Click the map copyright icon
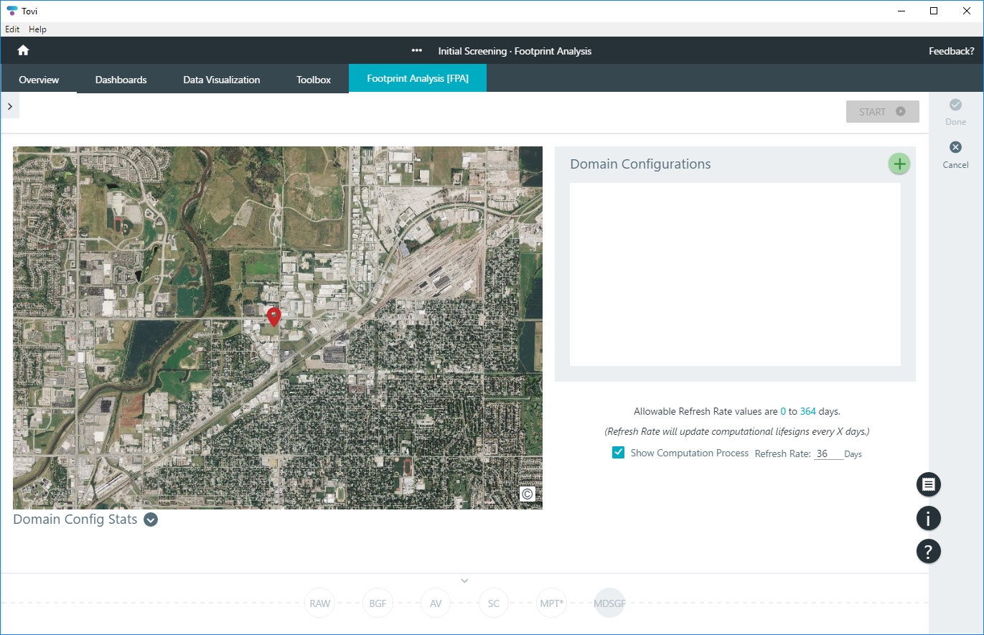Viewport: 984px width, 635px height. [528, 494]
